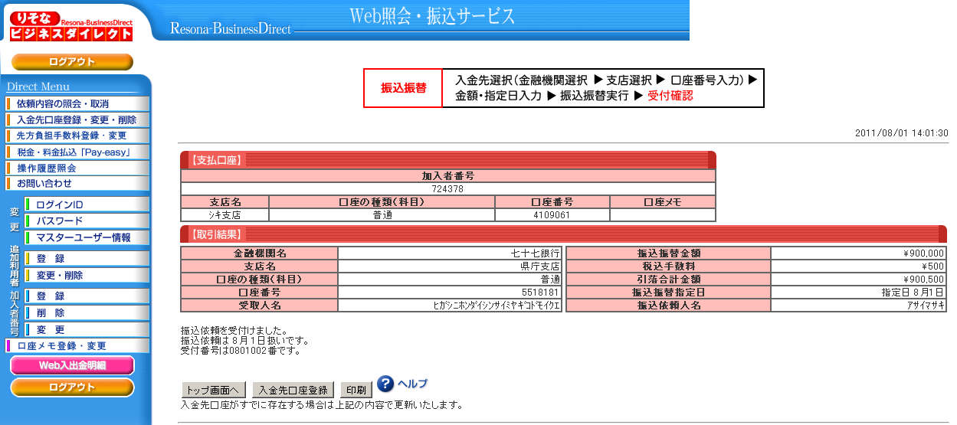Click the 入金先口座登録 button
Viewport: 957px width, 425px height.
[x=293, y=390]
